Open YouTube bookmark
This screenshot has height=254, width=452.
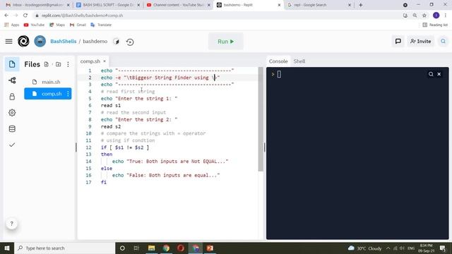34,25
